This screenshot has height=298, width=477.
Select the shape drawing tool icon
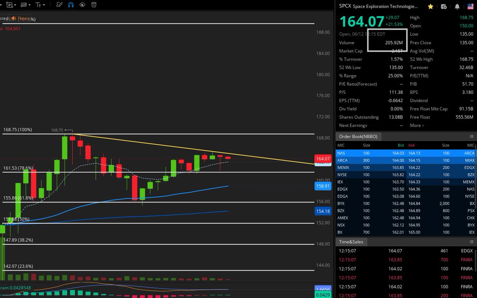tap(9, 5)
